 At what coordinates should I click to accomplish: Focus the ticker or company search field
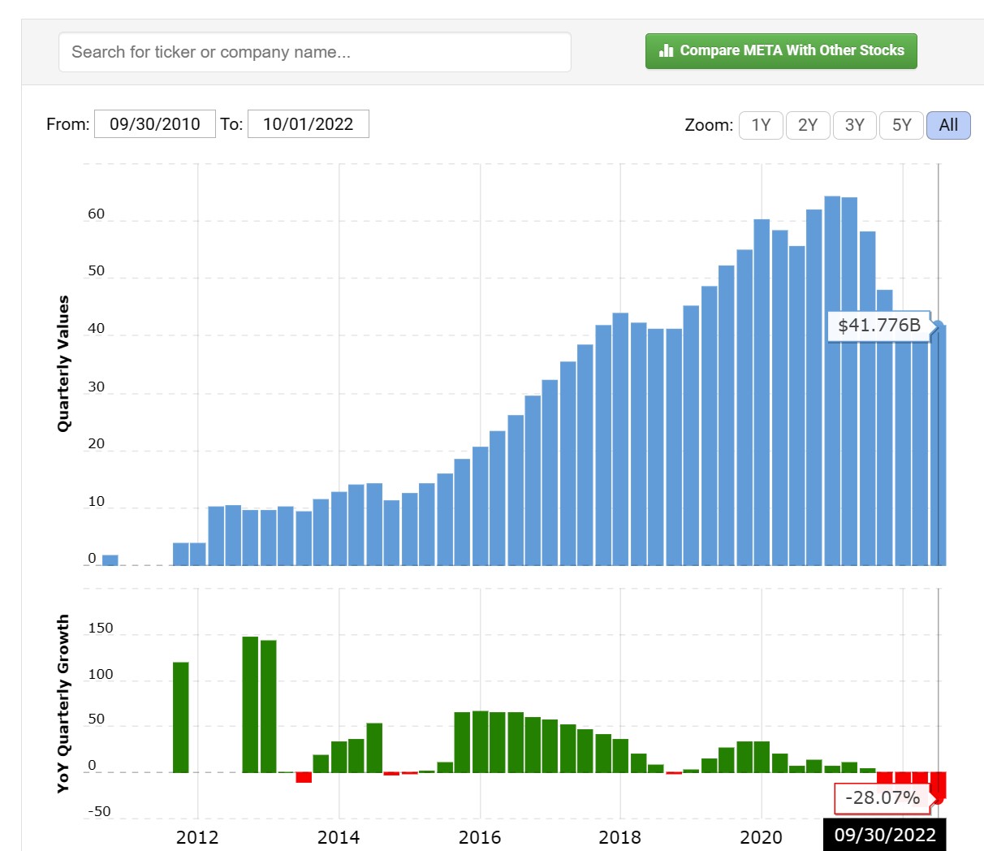point(314,52)
